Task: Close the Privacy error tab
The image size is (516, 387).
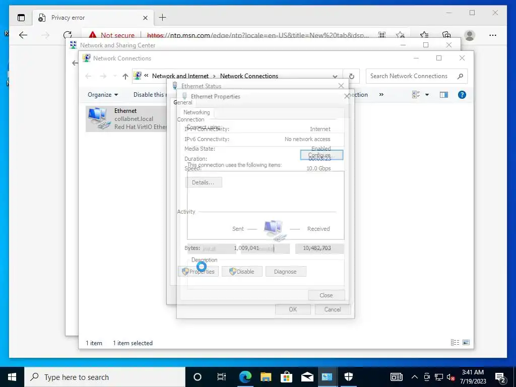Action: click(145, 18)
